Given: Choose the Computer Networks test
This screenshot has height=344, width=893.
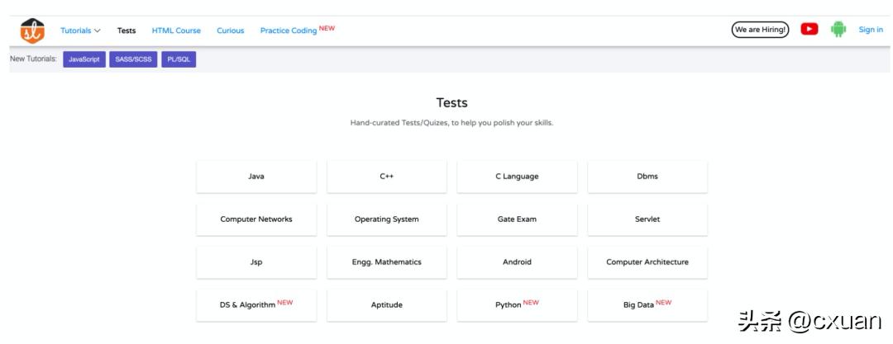Looking at the screenshot, I should [x=256, y=219].
